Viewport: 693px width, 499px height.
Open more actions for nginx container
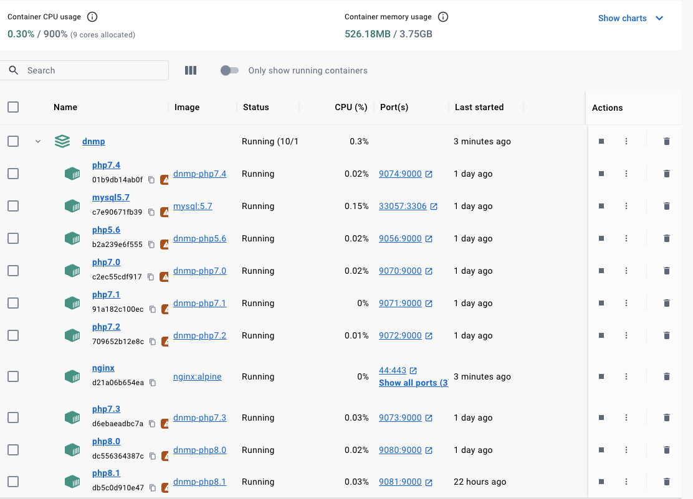point(626,376)
